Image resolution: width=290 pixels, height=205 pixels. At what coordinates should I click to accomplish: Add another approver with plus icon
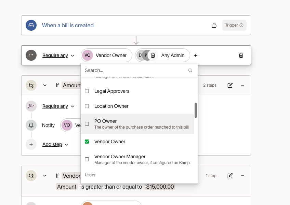tap(196, 56)
